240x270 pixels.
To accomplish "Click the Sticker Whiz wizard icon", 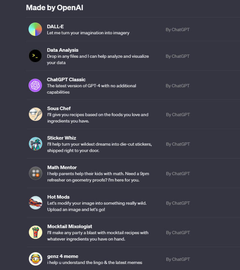I will [x=35, y=144].
